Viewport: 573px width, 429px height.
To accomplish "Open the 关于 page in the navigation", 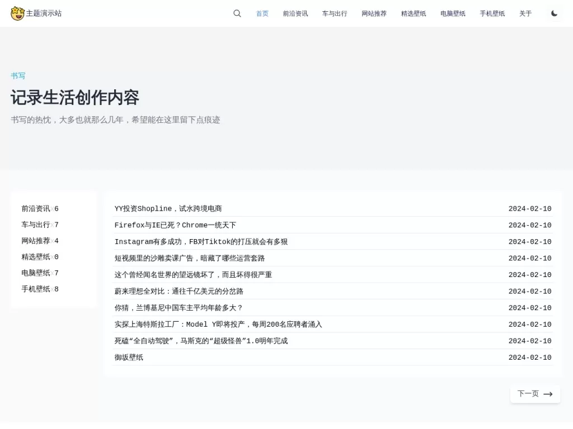I will pos(525,13).
